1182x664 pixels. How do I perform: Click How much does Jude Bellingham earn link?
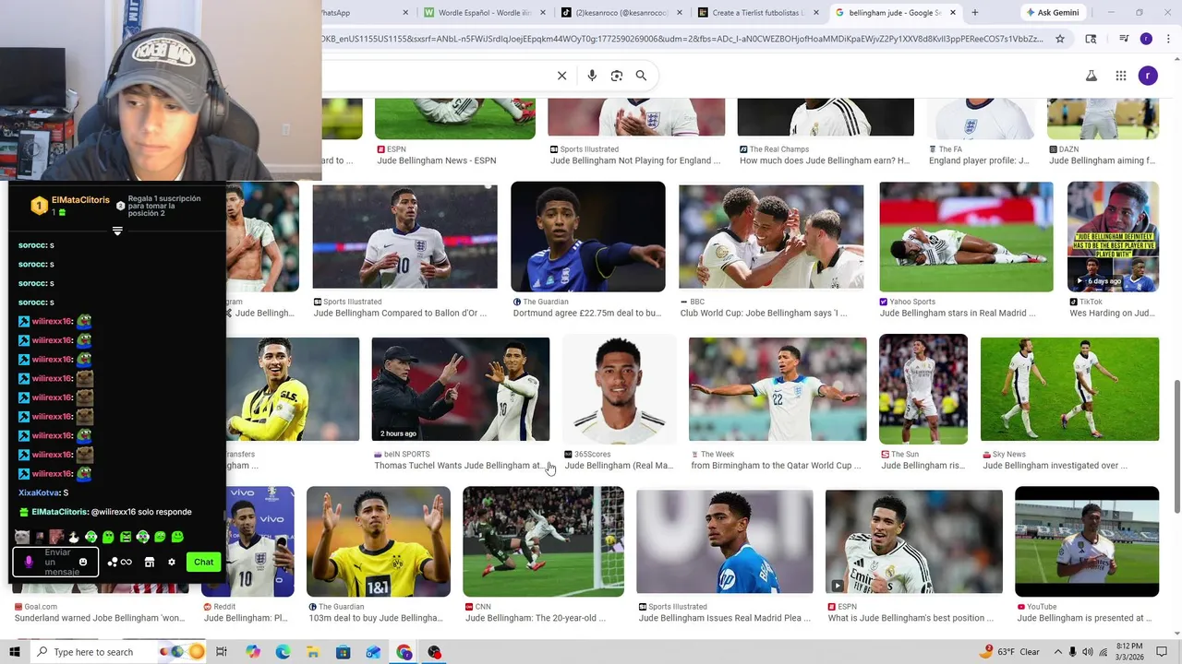[x=825, y=160]
